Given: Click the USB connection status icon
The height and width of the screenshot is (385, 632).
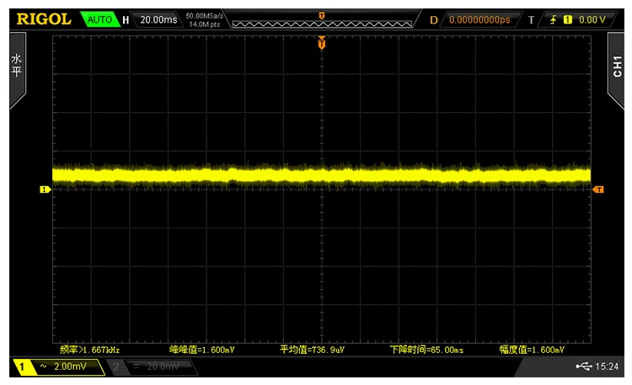Looking at the screenshot, I should click(x=584, y=366).
